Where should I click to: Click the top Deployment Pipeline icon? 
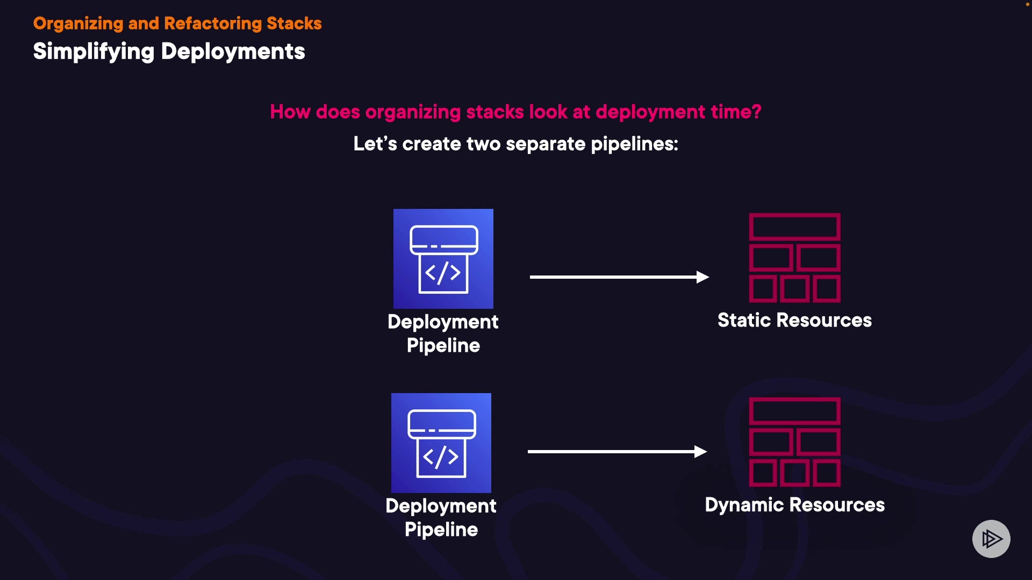pyautogui.click(x=443, y=258)
